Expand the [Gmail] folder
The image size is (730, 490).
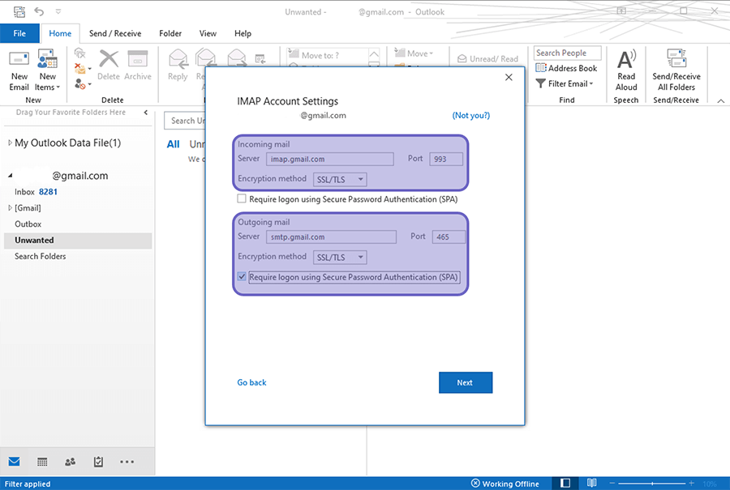point(10,208)
